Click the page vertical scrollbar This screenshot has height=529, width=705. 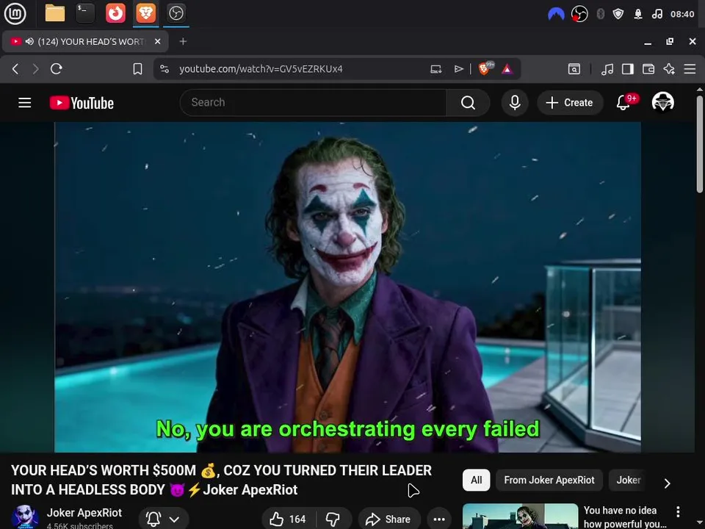pos(700,144)
